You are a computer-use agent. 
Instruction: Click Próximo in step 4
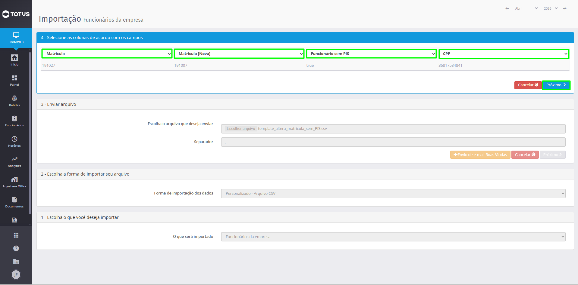point(556,85)
